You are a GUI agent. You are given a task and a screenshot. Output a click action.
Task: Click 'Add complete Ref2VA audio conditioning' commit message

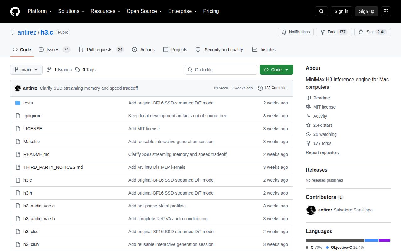168,219
